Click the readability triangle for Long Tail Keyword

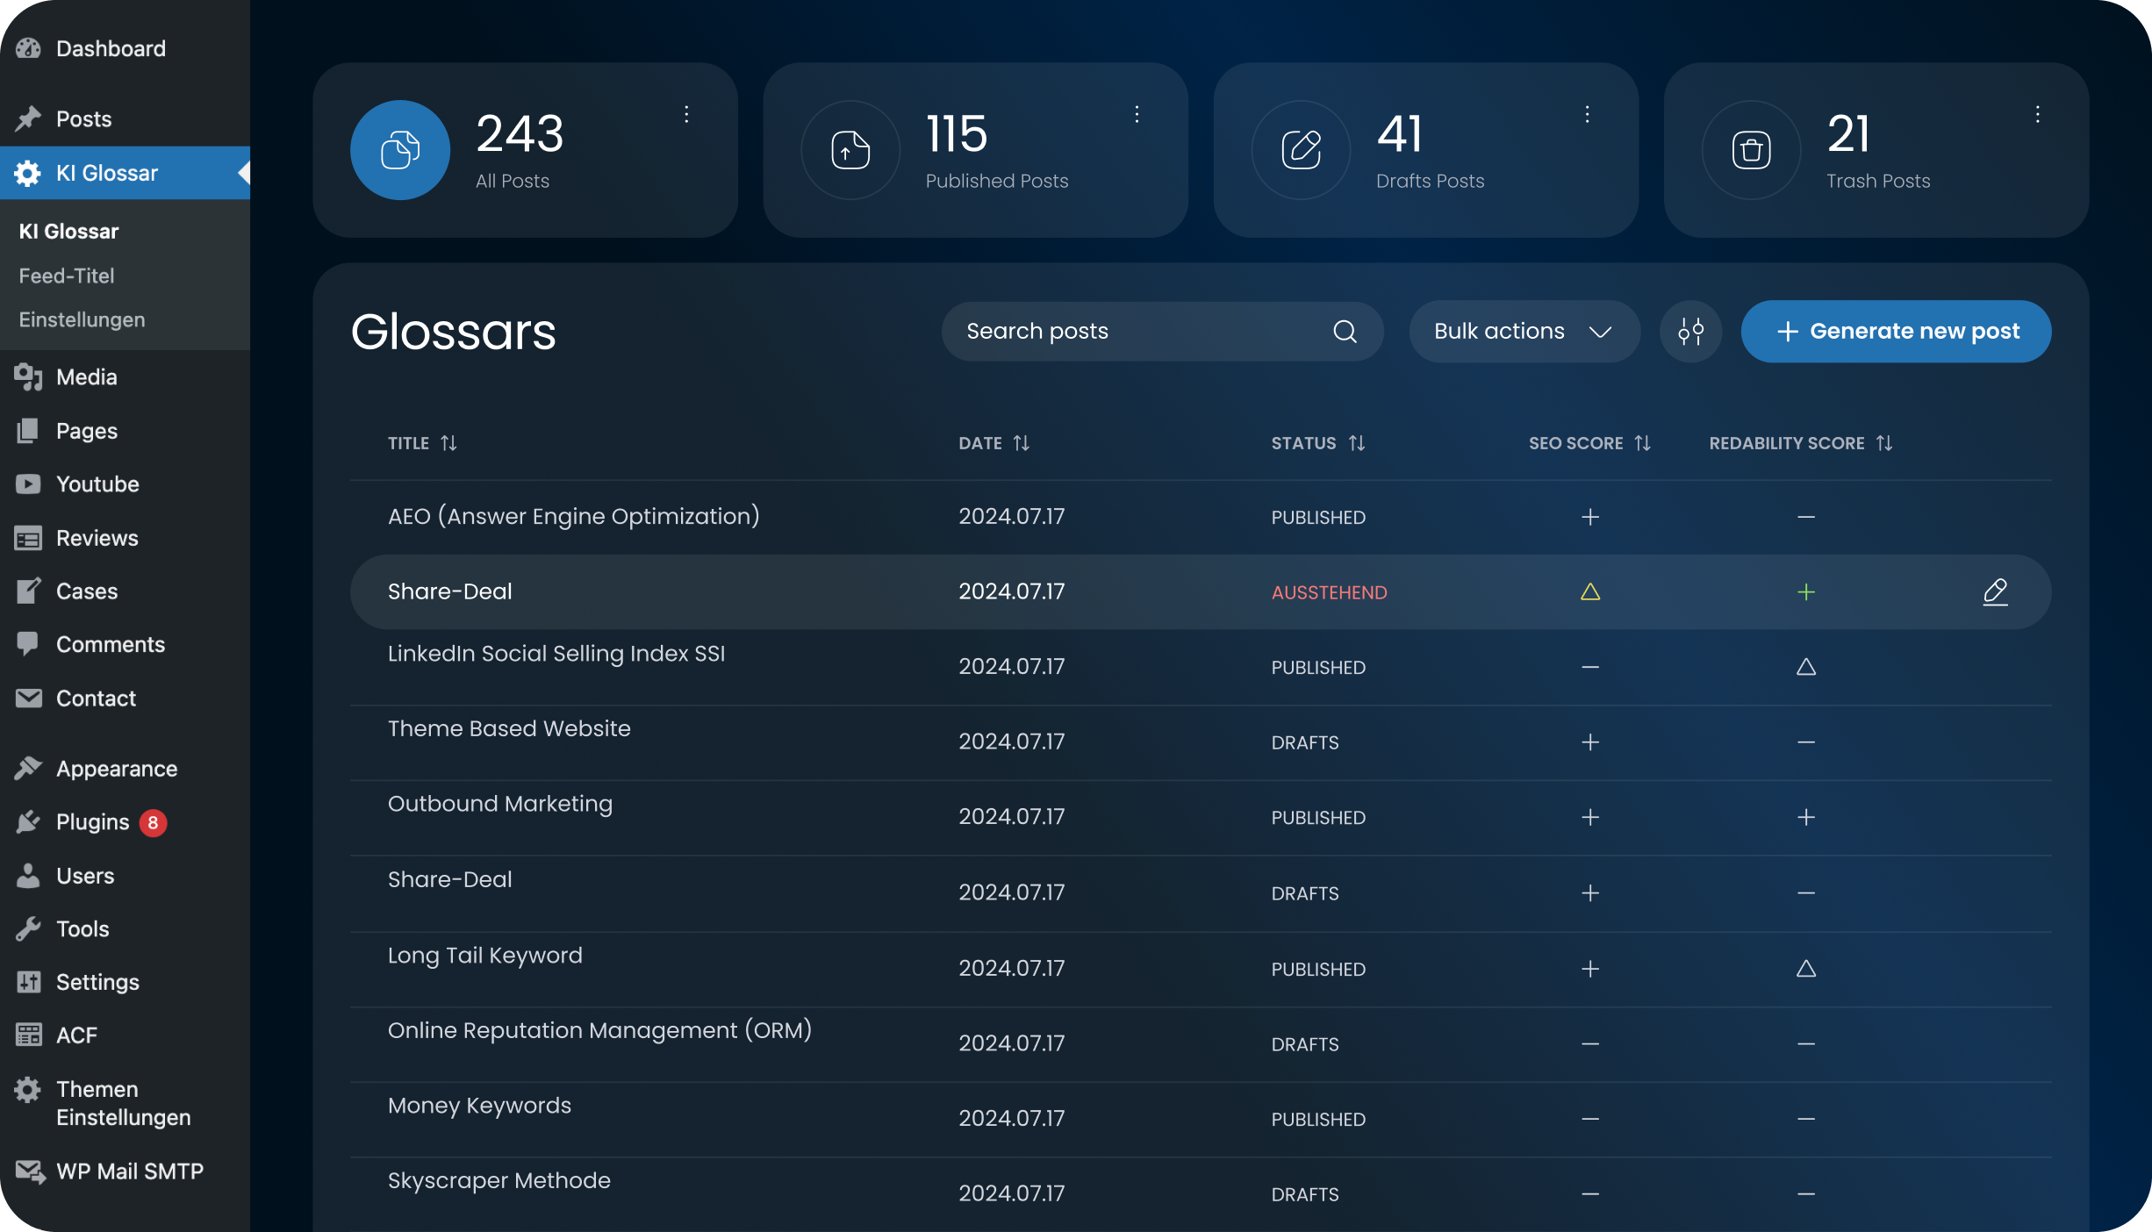click(x=1805, y=969)
